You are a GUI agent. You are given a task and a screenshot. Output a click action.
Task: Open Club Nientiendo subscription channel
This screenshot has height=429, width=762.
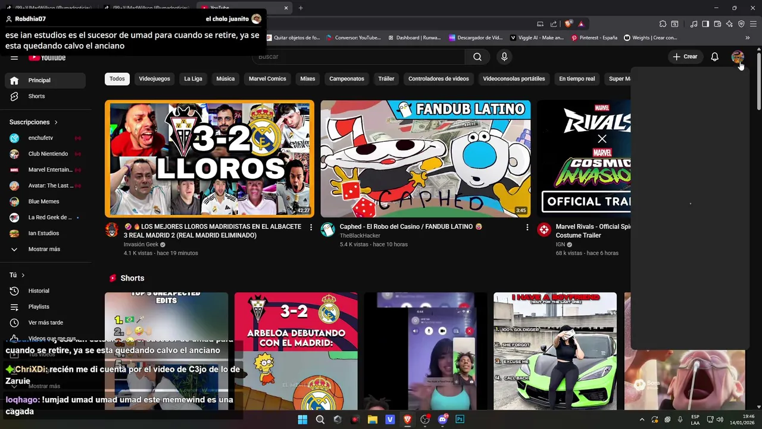pos(45,154)
